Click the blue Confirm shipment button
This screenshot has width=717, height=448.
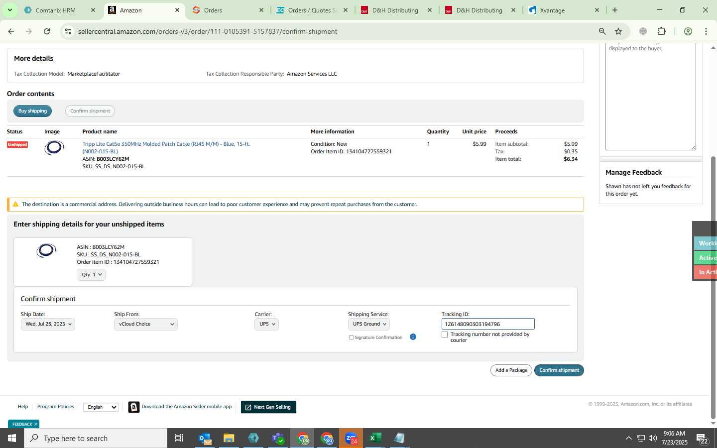click(559, 370)
